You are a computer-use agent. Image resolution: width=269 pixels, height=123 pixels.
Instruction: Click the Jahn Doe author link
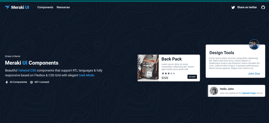click(254, 74)
